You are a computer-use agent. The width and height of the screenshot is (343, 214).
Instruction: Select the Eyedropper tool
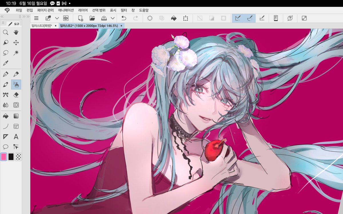click(5, 63)
